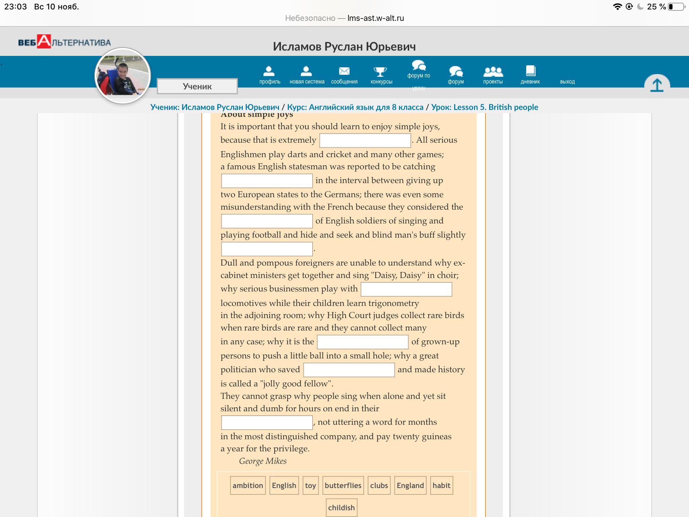Select the word tile 'butterflies'
The image size is (689, 517).
pyautogui.click(x=343, y=485)
